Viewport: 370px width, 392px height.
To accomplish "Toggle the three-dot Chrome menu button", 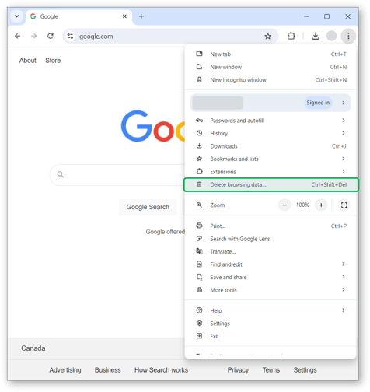I will pos(348,36).
